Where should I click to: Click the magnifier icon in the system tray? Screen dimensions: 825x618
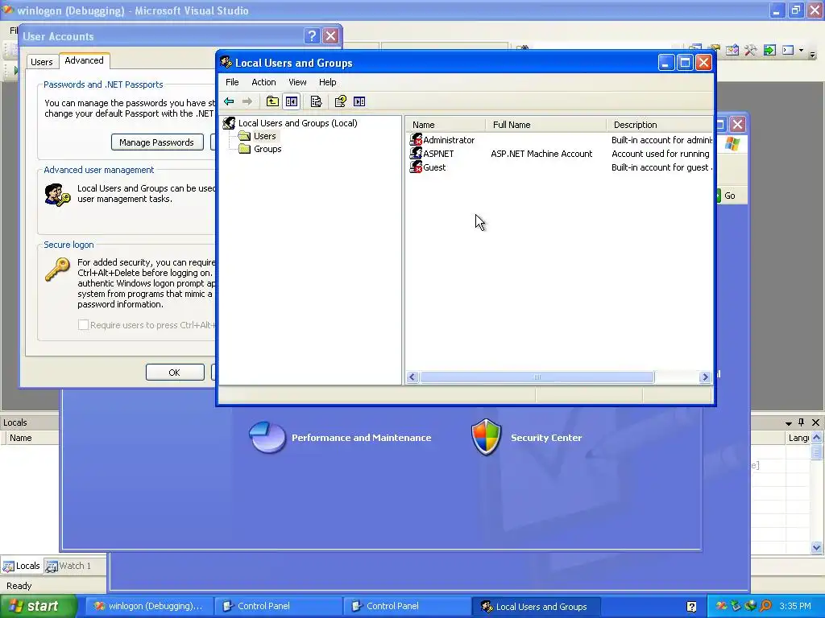(766, 606)
